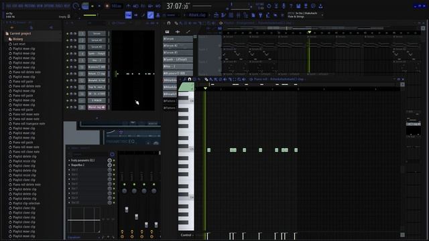Click the chat bubble icon in top toolbar
Viewport: 429px width, 241px height.
tap(313, 6)
